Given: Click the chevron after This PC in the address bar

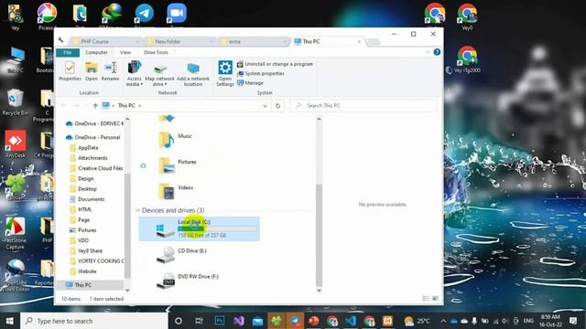Looking at the screenshot, I should pos(140,106).
